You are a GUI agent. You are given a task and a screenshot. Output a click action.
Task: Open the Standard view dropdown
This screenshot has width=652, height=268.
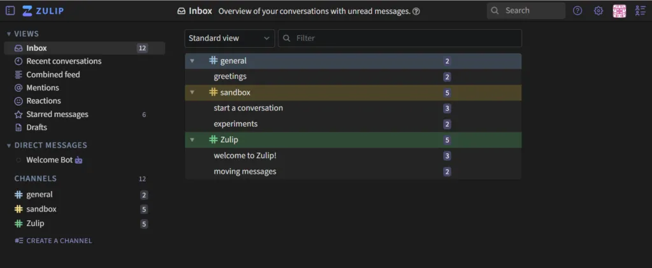(x=229, y=38)
